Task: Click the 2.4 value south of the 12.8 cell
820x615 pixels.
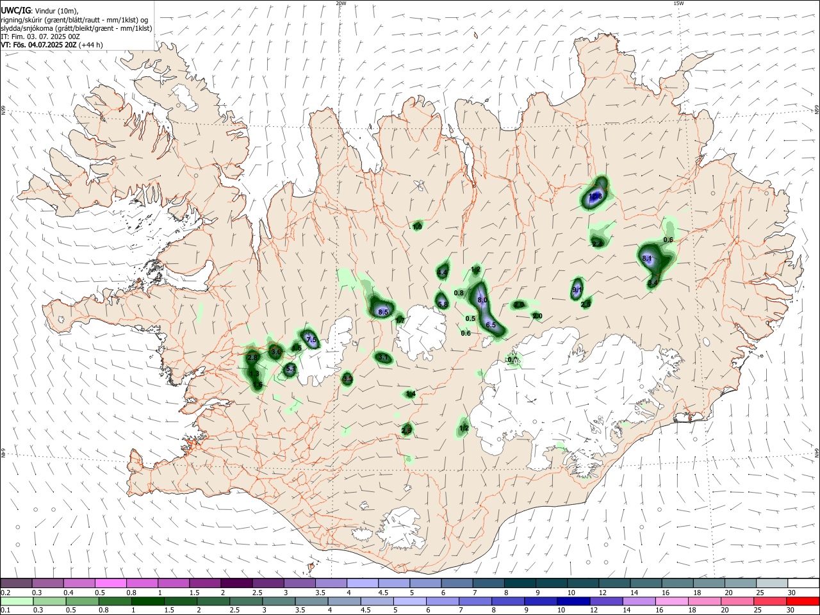Action: click(597, 244)
